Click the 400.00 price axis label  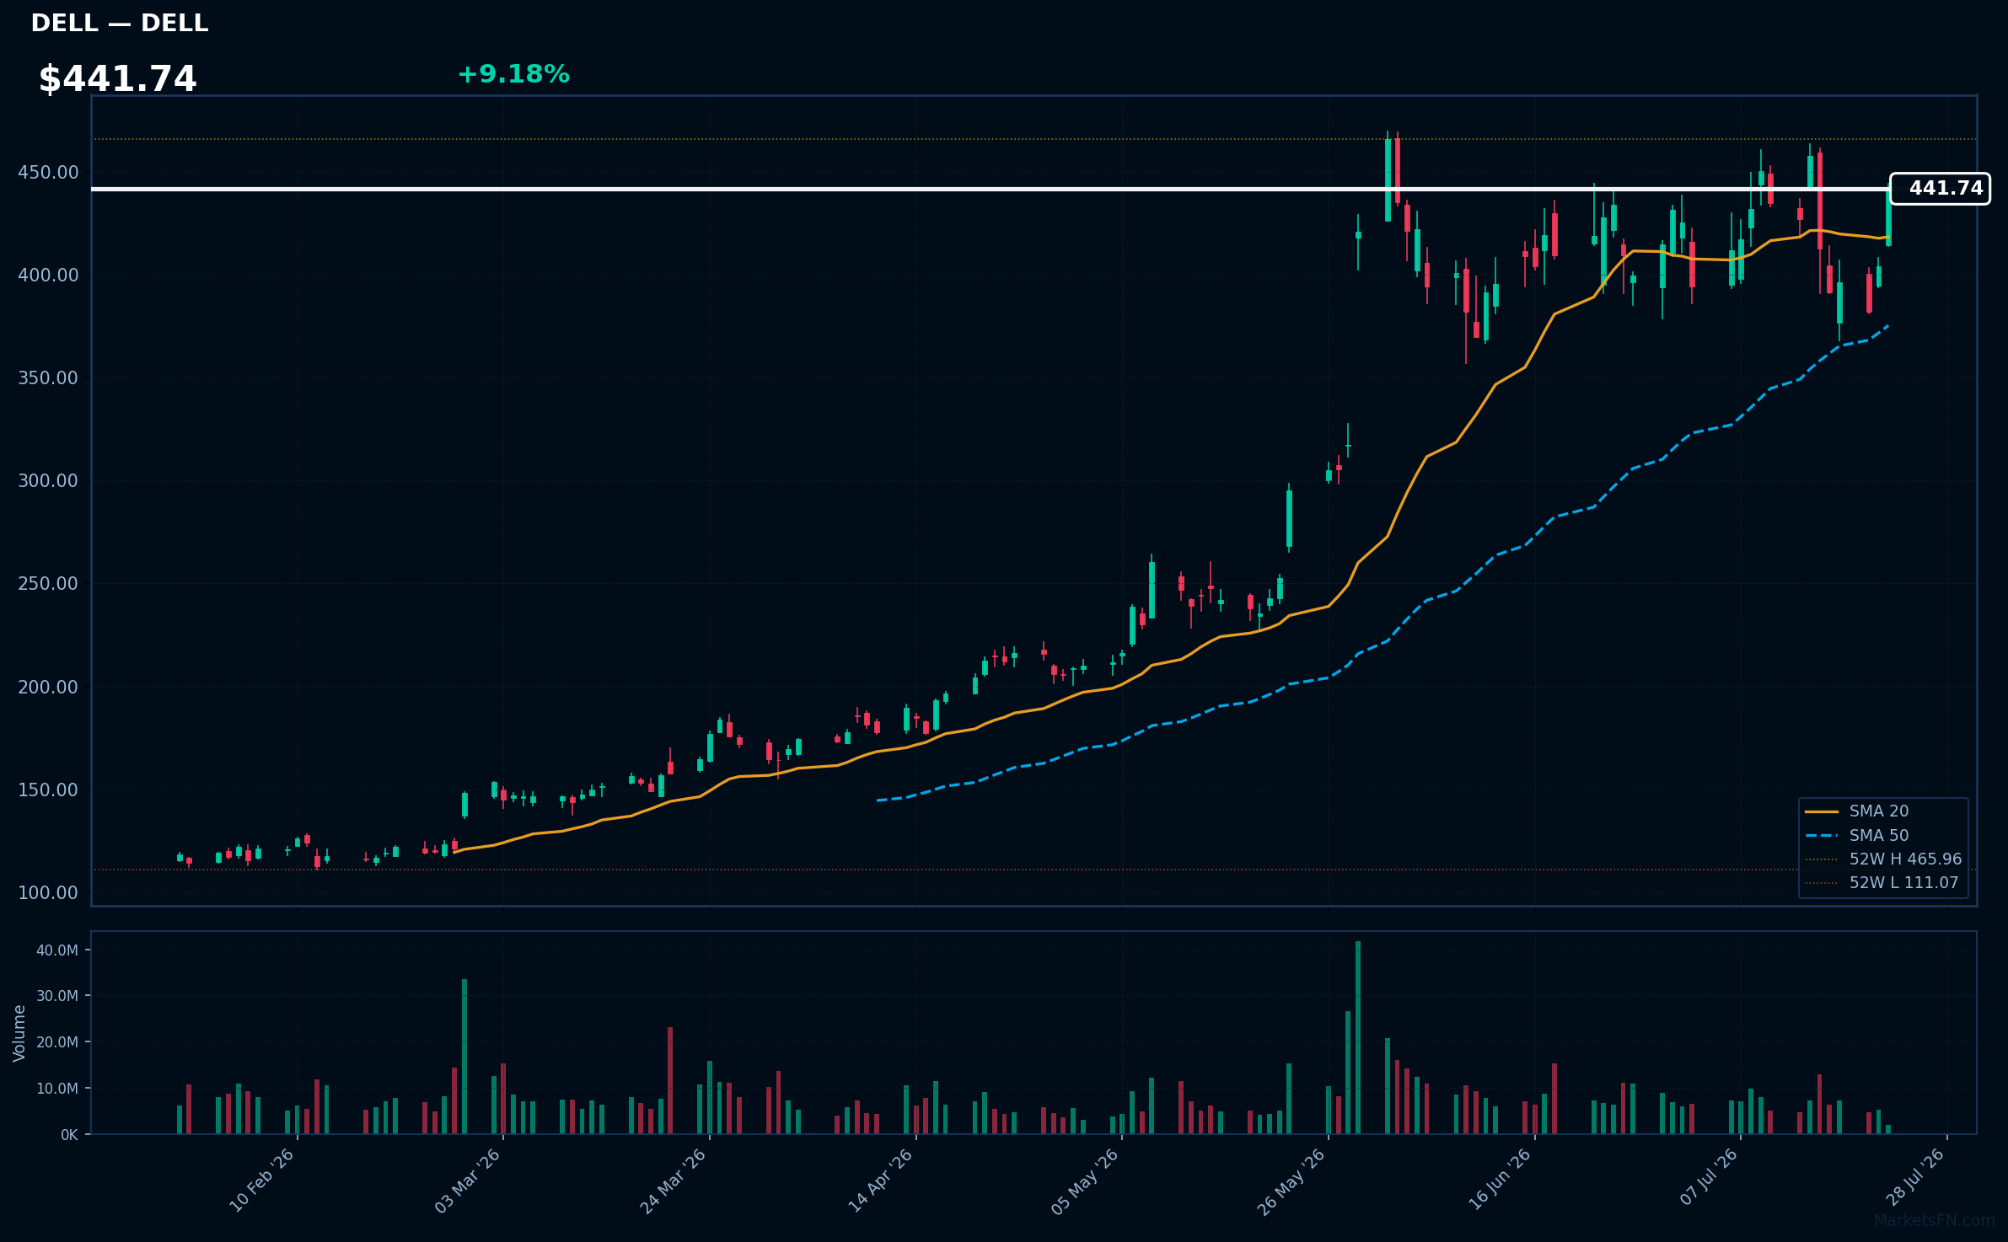tap(48, 276)
